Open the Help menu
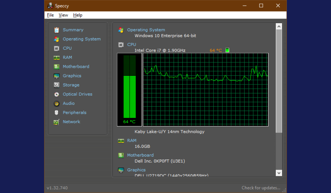This screenshot has height=193, width=331. [x=78, y=15]
